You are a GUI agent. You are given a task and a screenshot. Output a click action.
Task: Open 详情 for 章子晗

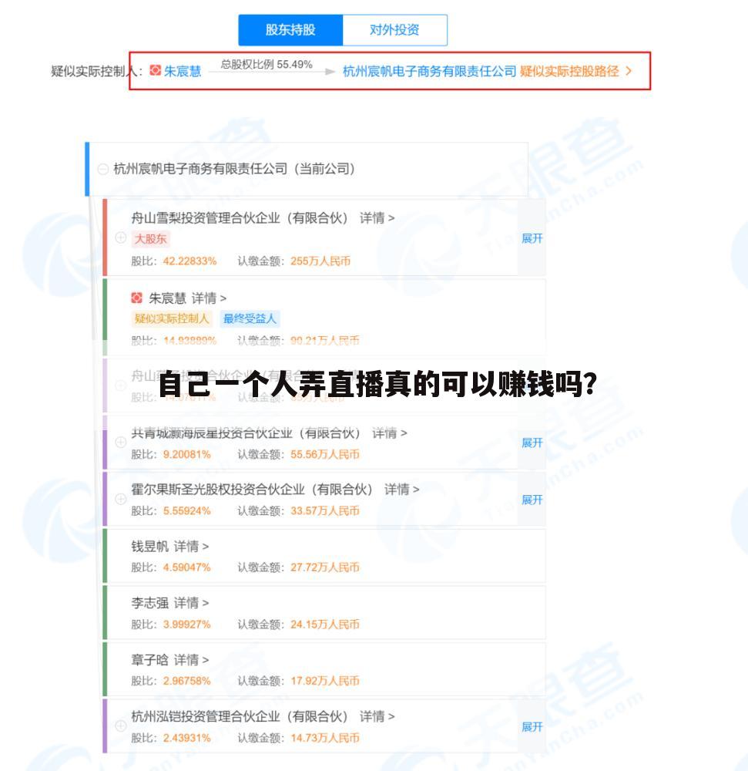pyautogui.click(x=191, y=660)
